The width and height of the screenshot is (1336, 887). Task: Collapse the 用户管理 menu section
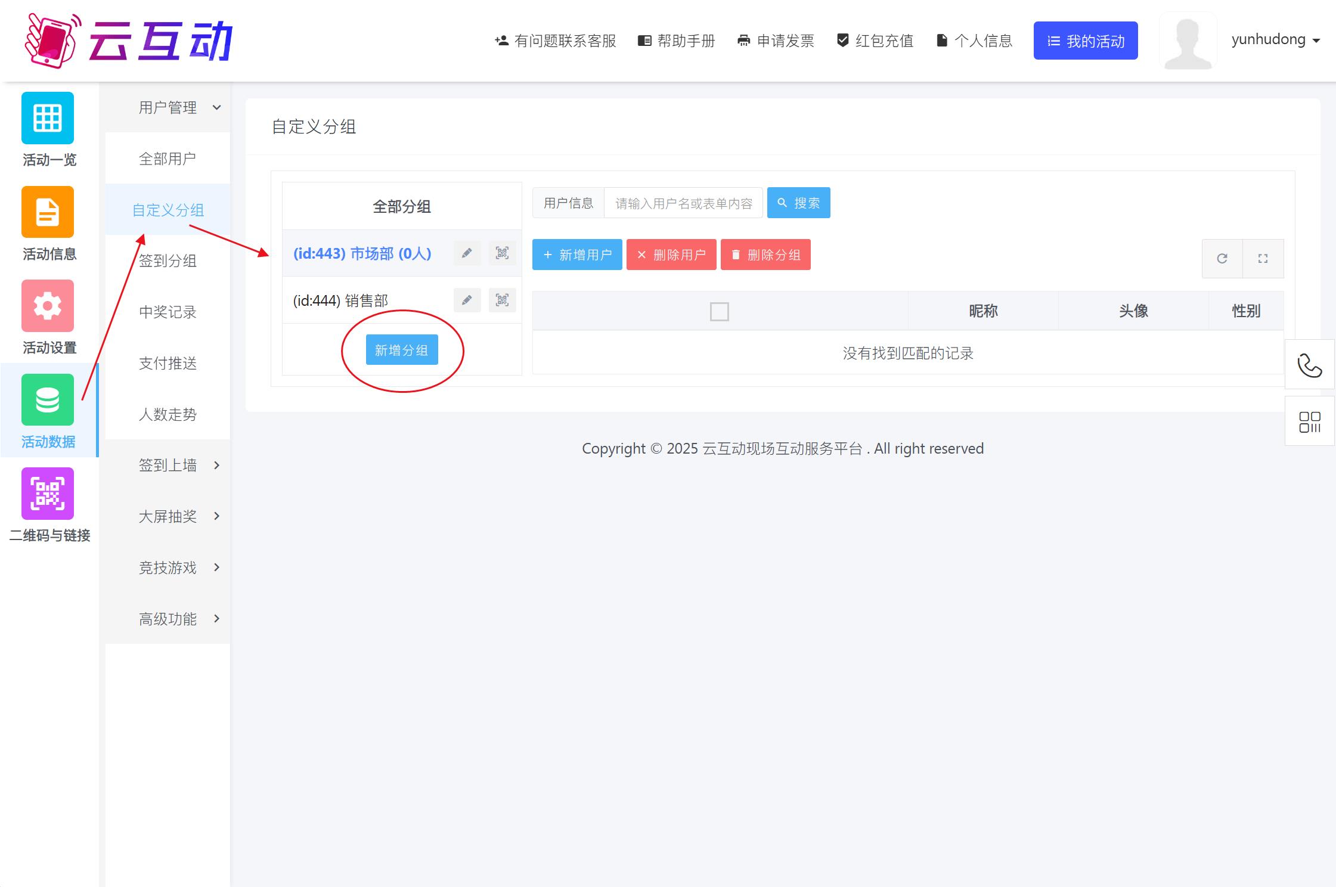tap(179, 108)
